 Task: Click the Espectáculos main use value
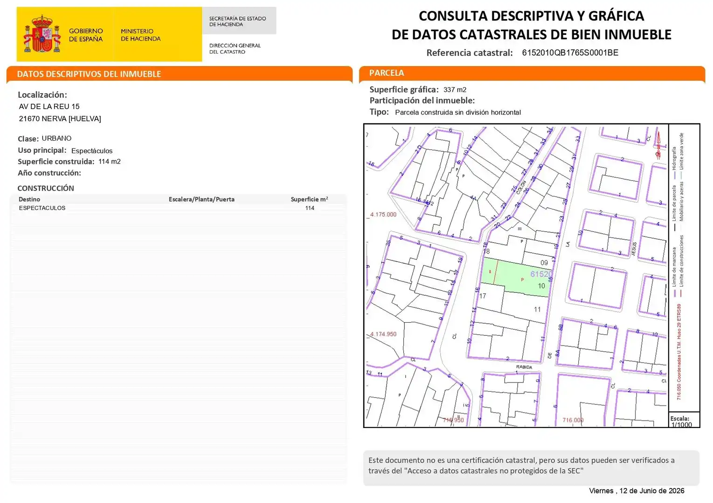coord(92,151)
